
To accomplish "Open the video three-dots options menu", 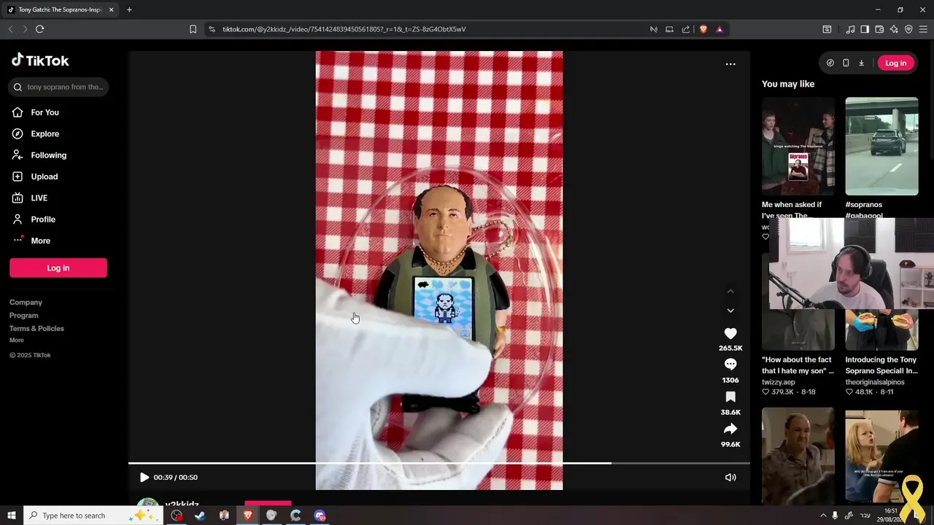I will click(730, 64).
